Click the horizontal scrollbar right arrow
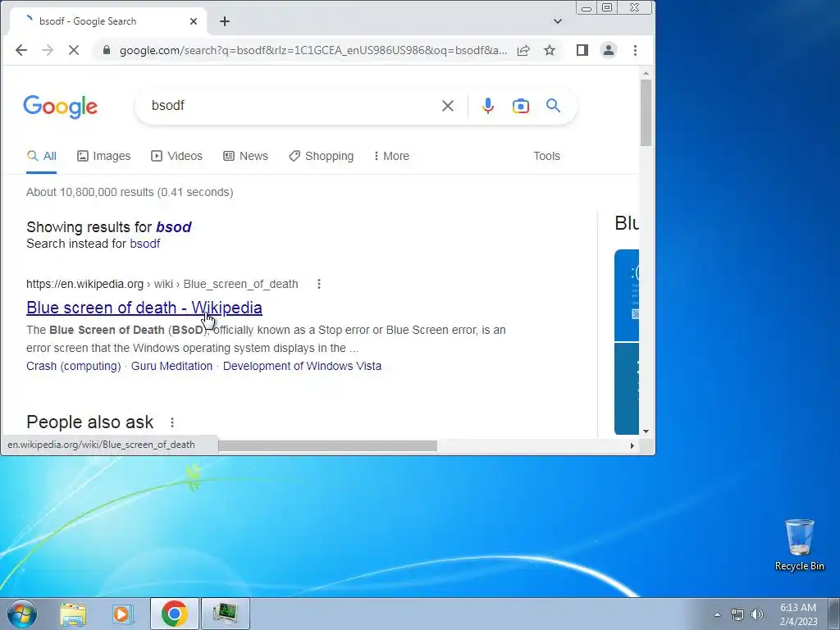Viewport: 840px width, 630px height. (x=632, y=445)
